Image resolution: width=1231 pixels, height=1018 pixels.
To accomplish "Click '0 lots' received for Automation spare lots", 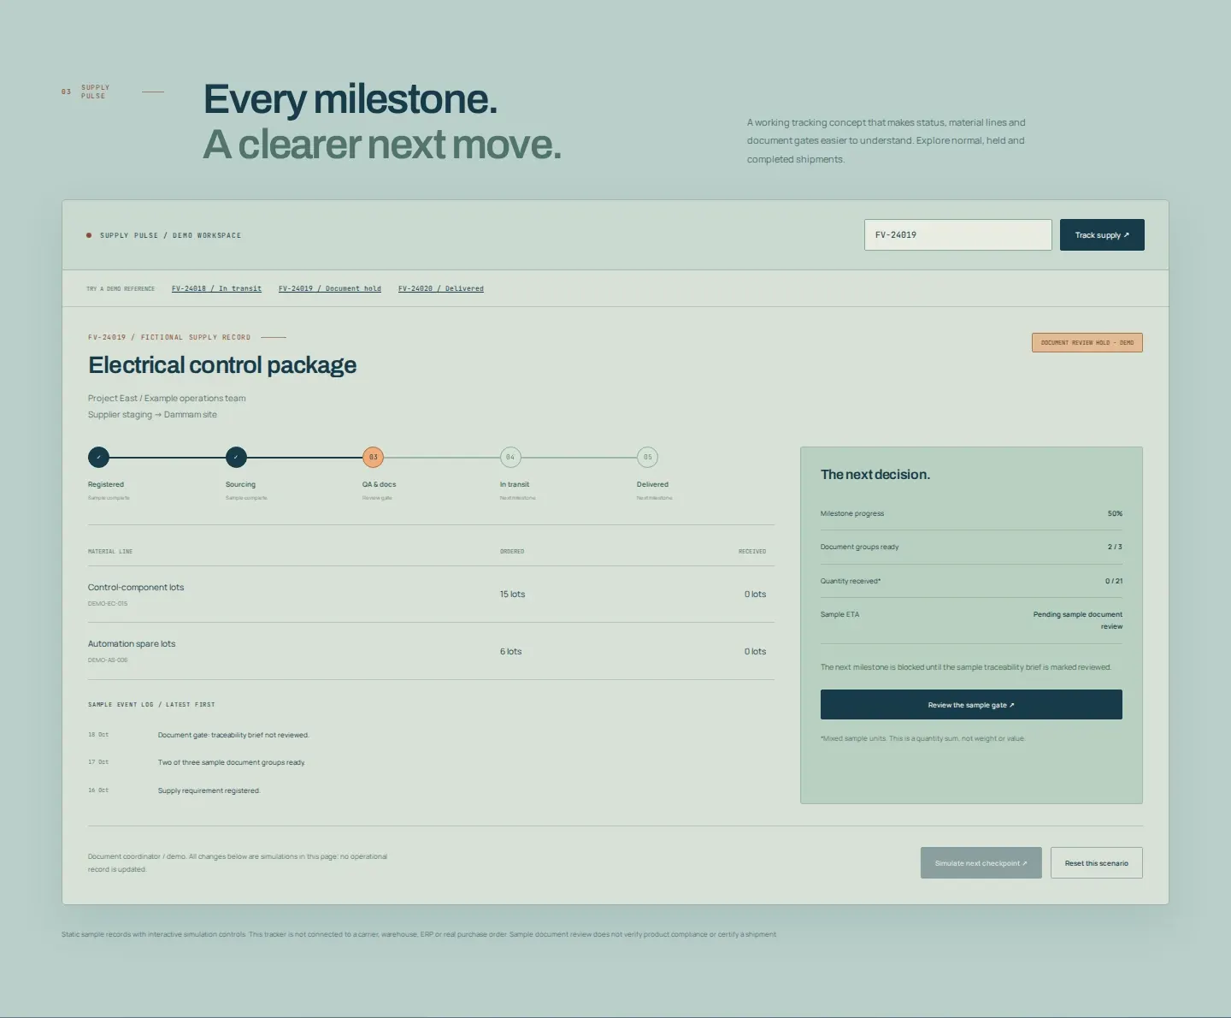I will click(755, 652).
